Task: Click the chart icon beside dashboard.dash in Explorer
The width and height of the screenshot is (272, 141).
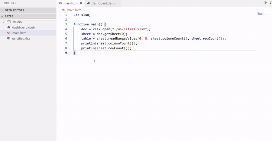Action: click(x=9, y=27)
